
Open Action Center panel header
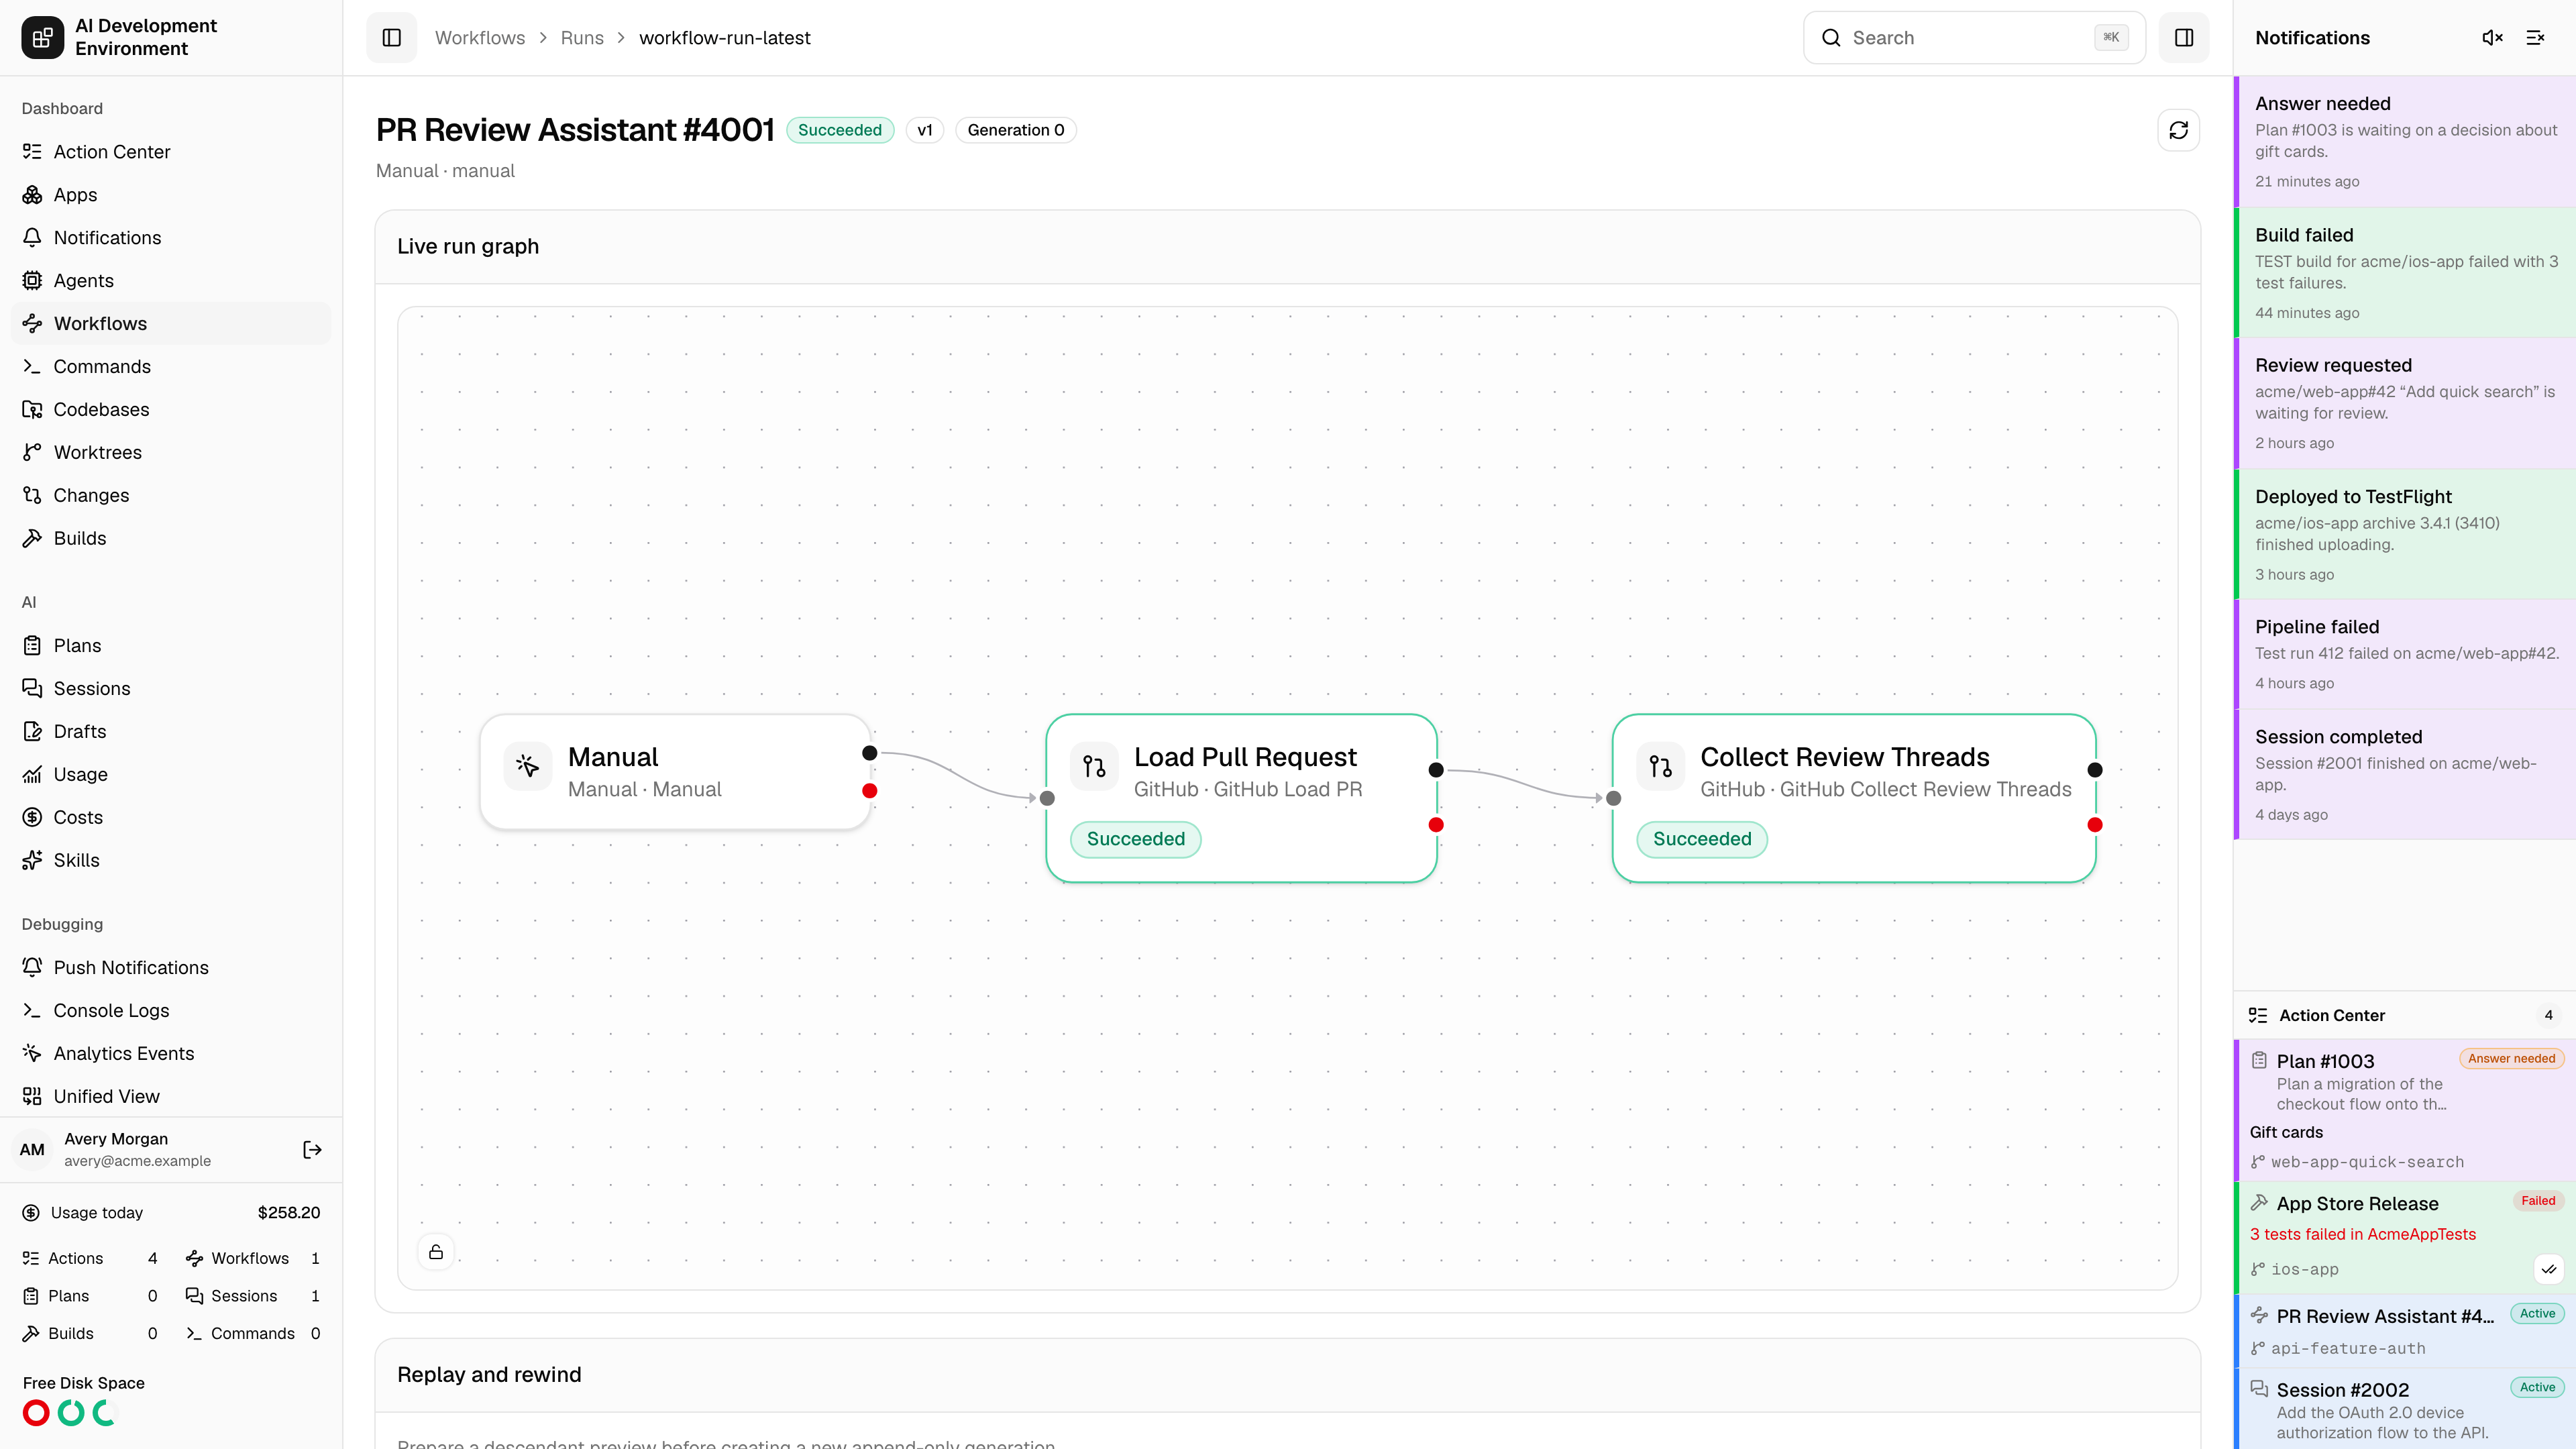[x=2405, y=1016]
